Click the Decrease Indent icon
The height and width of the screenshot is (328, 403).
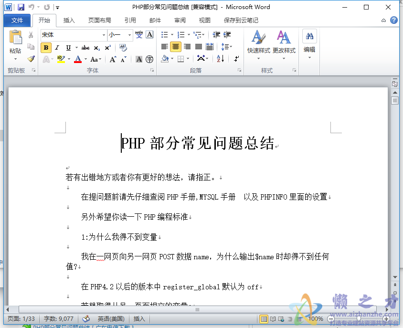point(216,35)
